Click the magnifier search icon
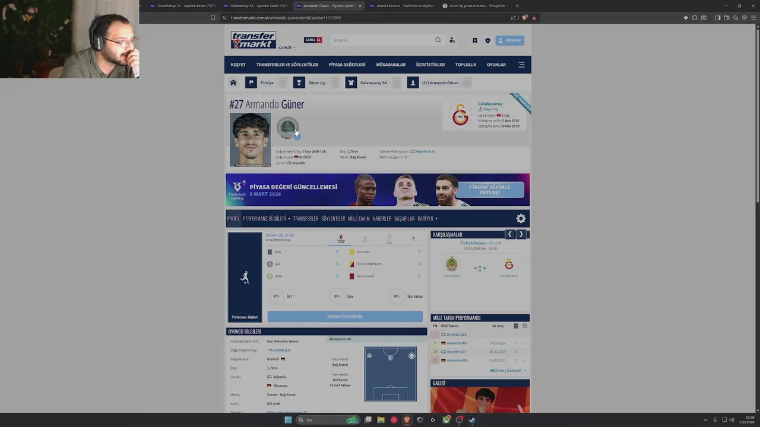 (x=438, y=40)
